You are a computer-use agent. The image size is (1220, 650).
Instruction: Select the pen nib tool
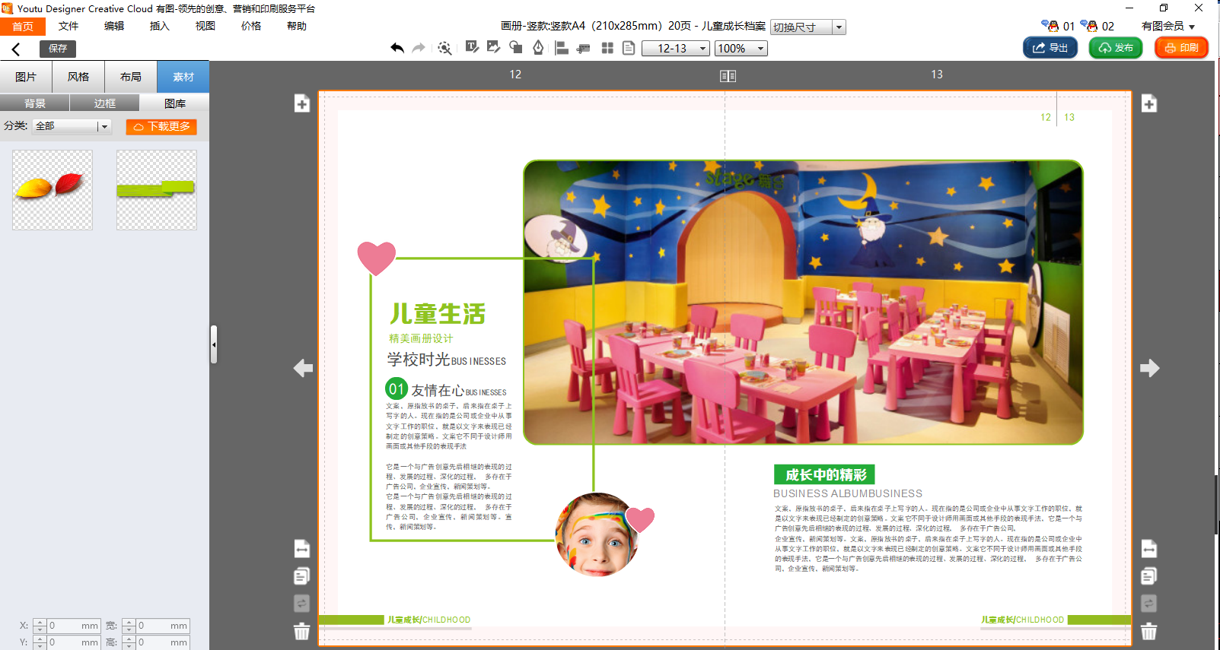click(x=538, y=48)
